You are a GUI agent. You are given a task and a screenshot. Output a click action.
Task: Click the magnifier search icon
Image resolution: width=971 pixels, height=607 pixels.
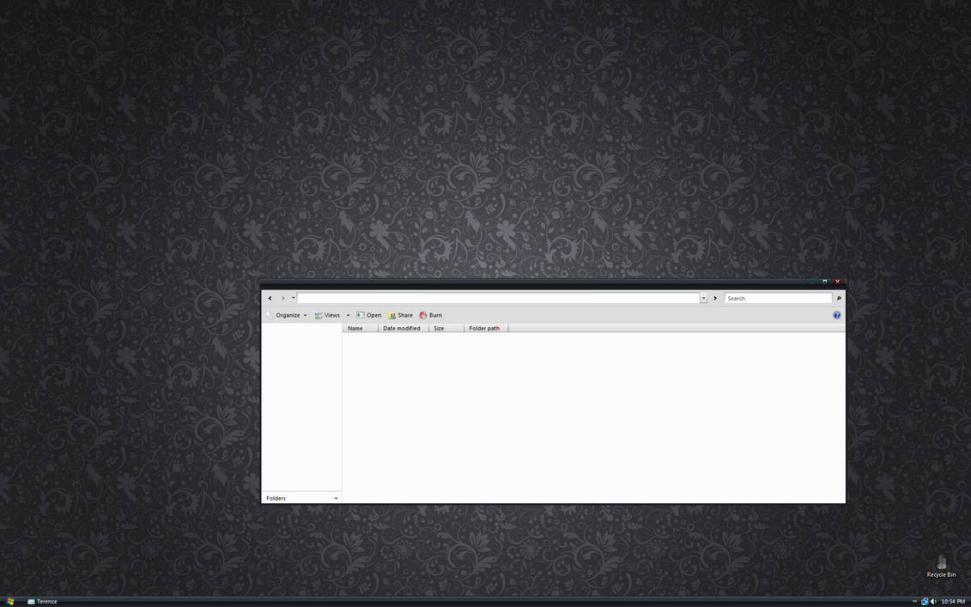click(x=839, y=298)
